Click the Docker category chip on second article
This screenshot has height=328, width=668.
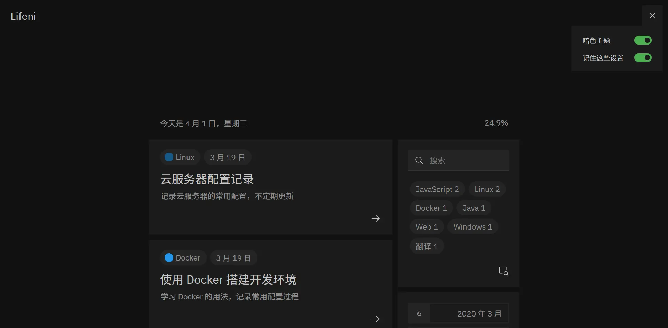(x=183, y=258)
